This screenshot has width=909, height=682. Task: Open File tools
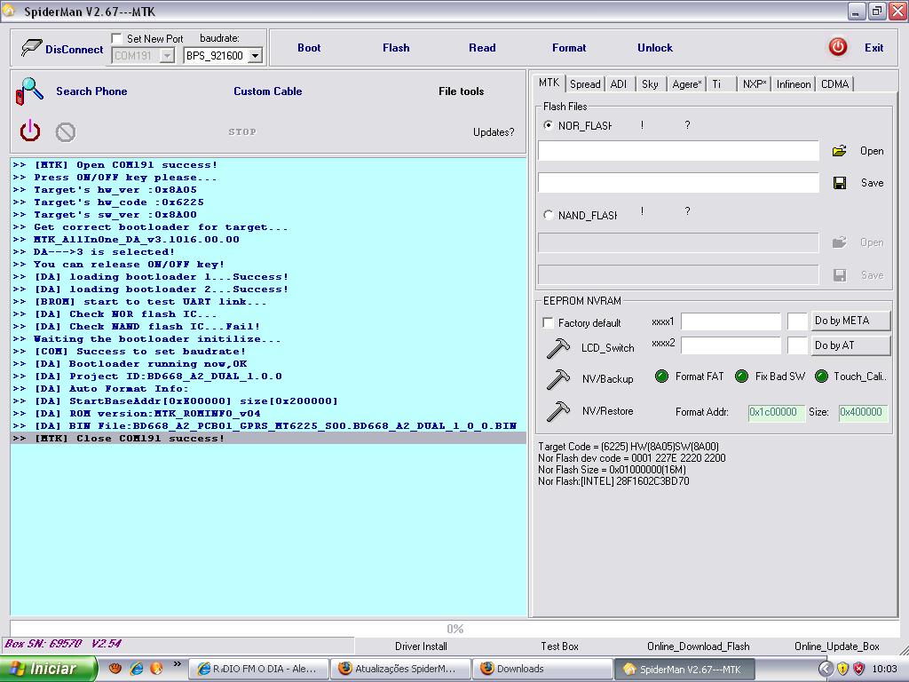coord(461,91)
